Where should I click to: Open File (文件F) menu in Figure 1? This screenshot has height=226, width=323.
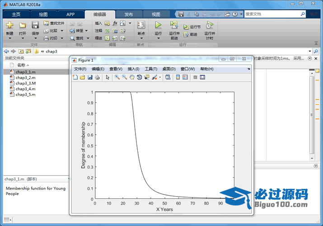point(80,69)
